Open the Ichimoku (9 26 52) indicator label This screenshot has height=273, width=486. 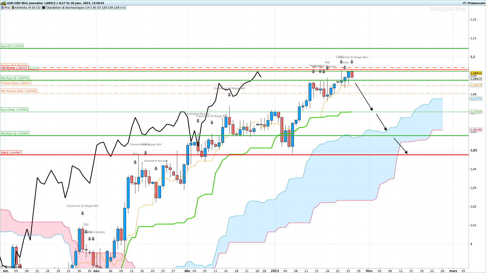pos(28,8)
